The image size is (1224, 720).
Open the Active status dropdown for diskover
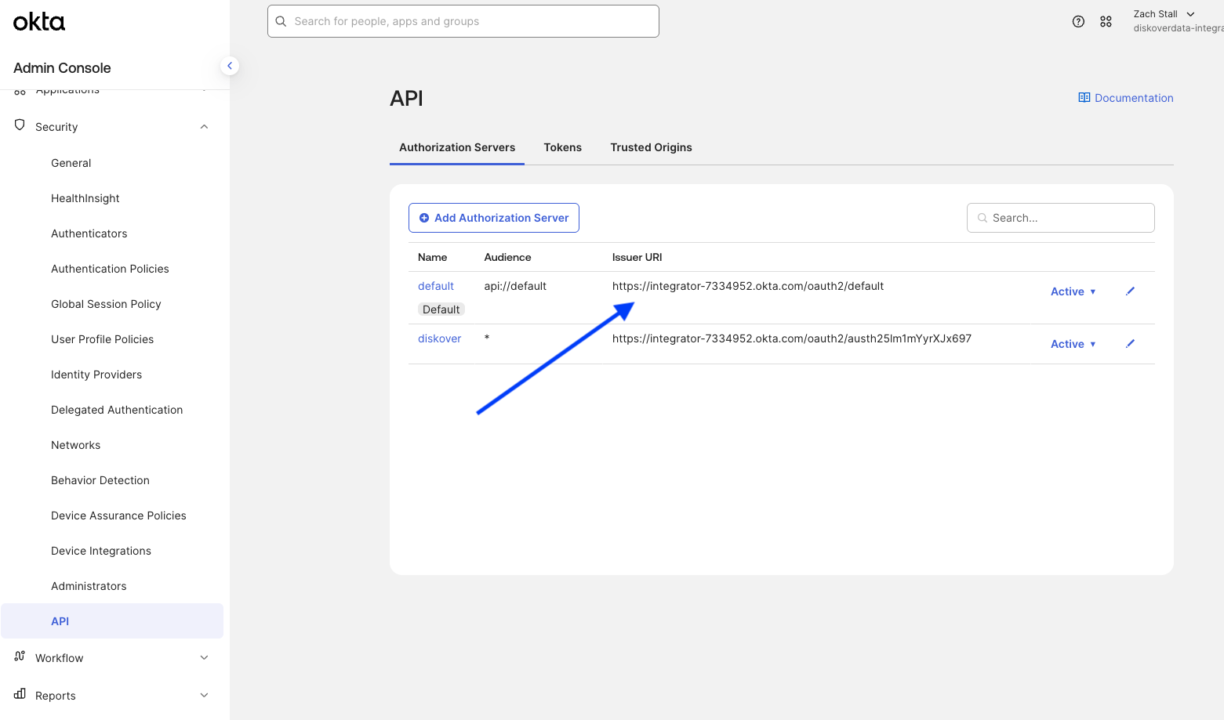(1073, 344)
